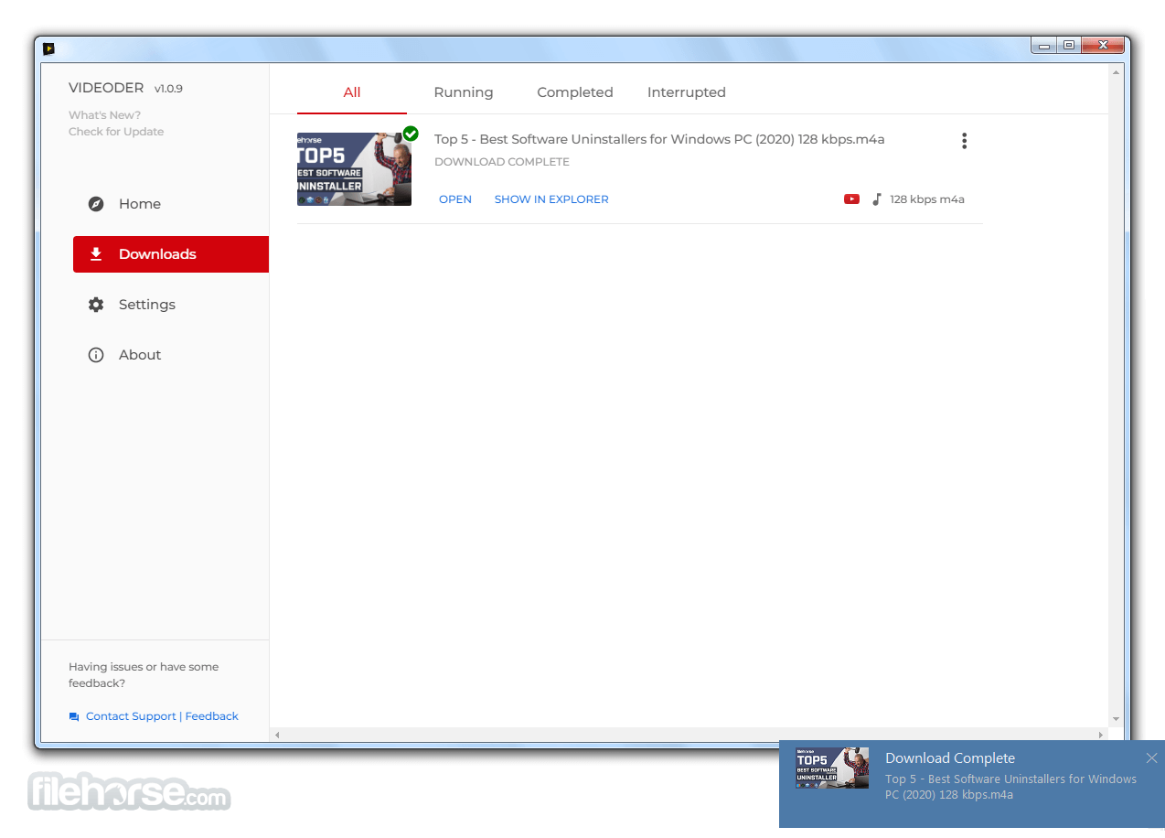This screenshot has height=838, width=1165.
Task: Open three-dot menu for the download item
Action: (x=964, y=141)
